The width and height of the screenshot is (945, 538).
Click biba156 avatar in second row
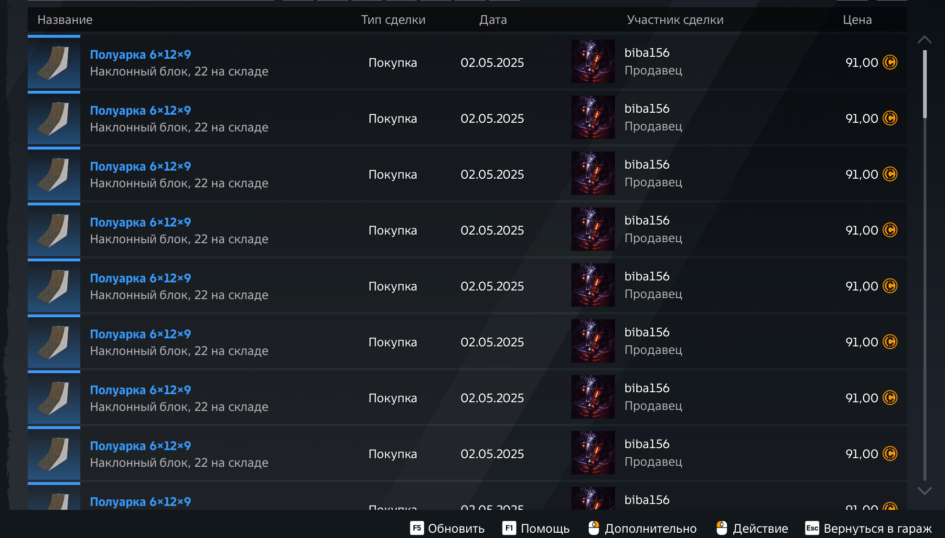tap(593, 118)
